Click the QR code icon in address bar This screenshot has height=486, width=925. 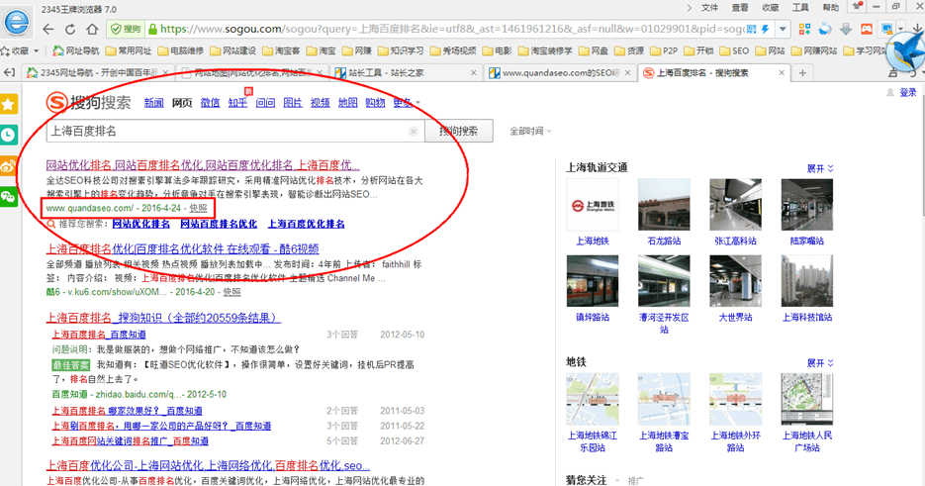751,29
